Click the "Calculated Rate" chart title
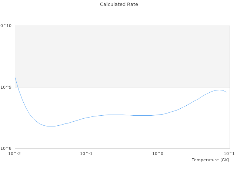The width and height of the screenshot is (237, 178). pyautogui.click(x=119, y=4)
